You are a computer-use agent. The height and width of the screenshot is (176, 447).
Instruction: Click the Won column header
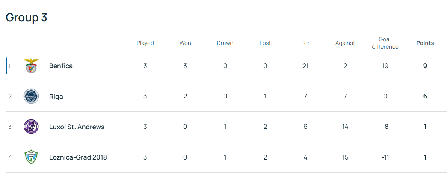tap(185, 43)
